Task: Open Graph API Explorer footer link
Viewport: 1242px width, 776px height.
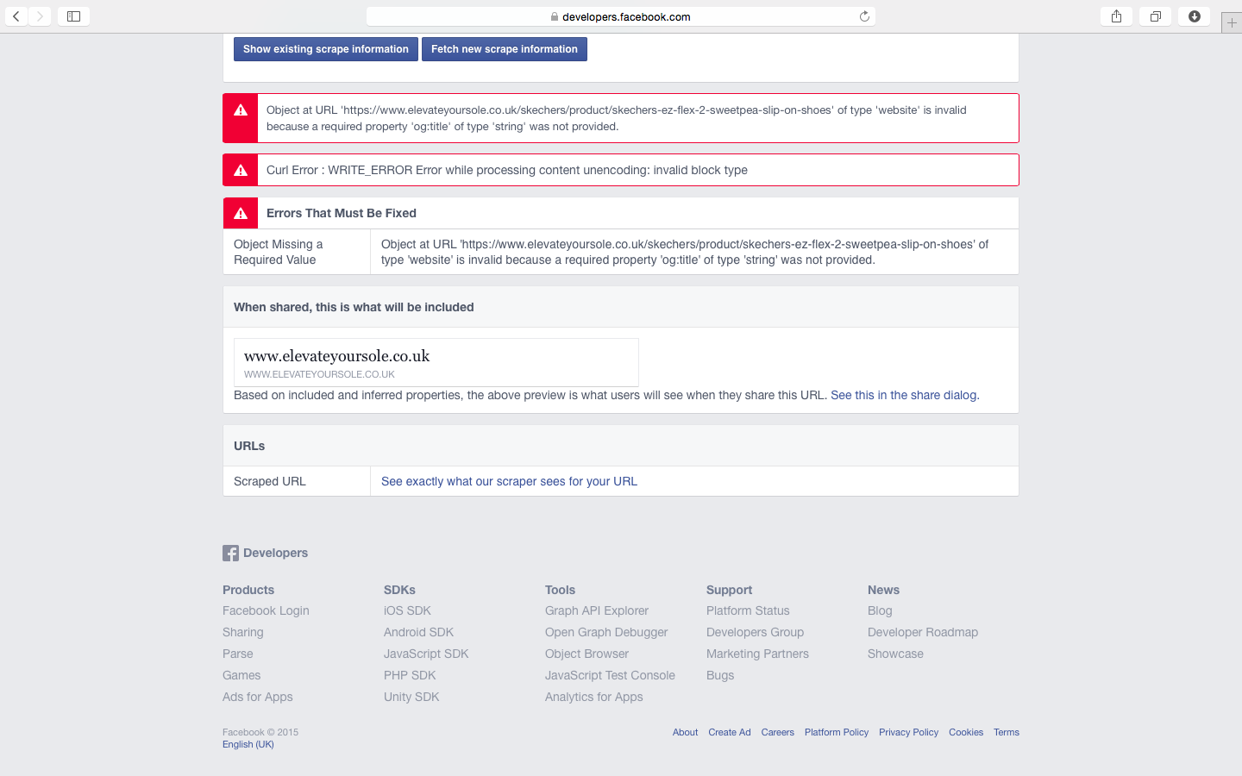Action: point(597,610)
